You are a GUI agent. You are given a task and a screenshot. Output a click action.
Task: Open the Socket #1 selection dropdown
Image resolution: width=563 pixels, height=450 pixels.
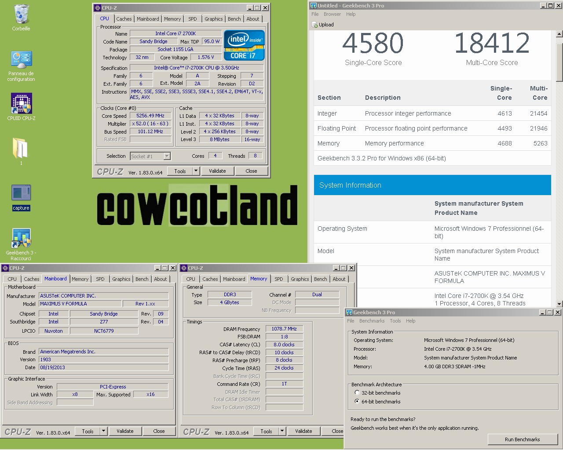(x=167, y=156)
